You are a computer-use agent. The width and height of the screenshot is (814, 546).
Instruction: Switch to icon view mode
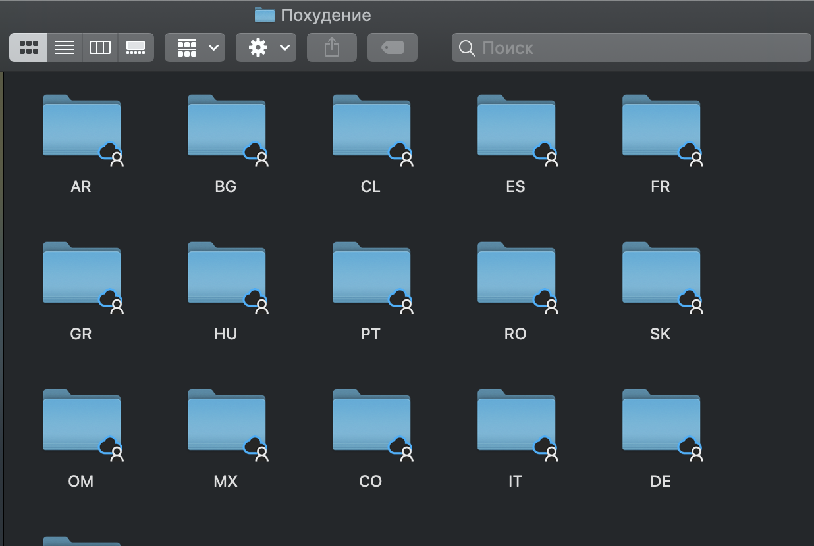28,47
